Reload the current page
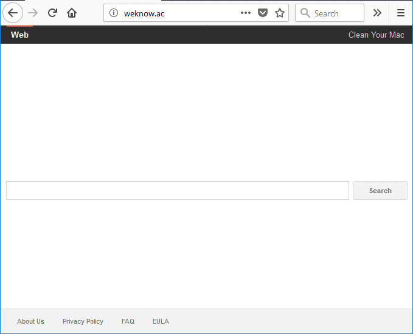The height and width of the screenshot is (334, 413). coord(52,13)
